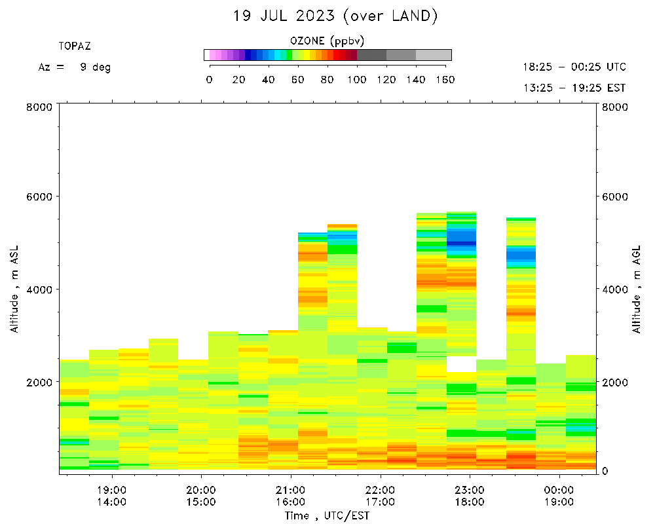Image resolution: width=655 pixels, height=524 pixels.
Task: Click colorbar tick label '160'
Action: (445, 80)
